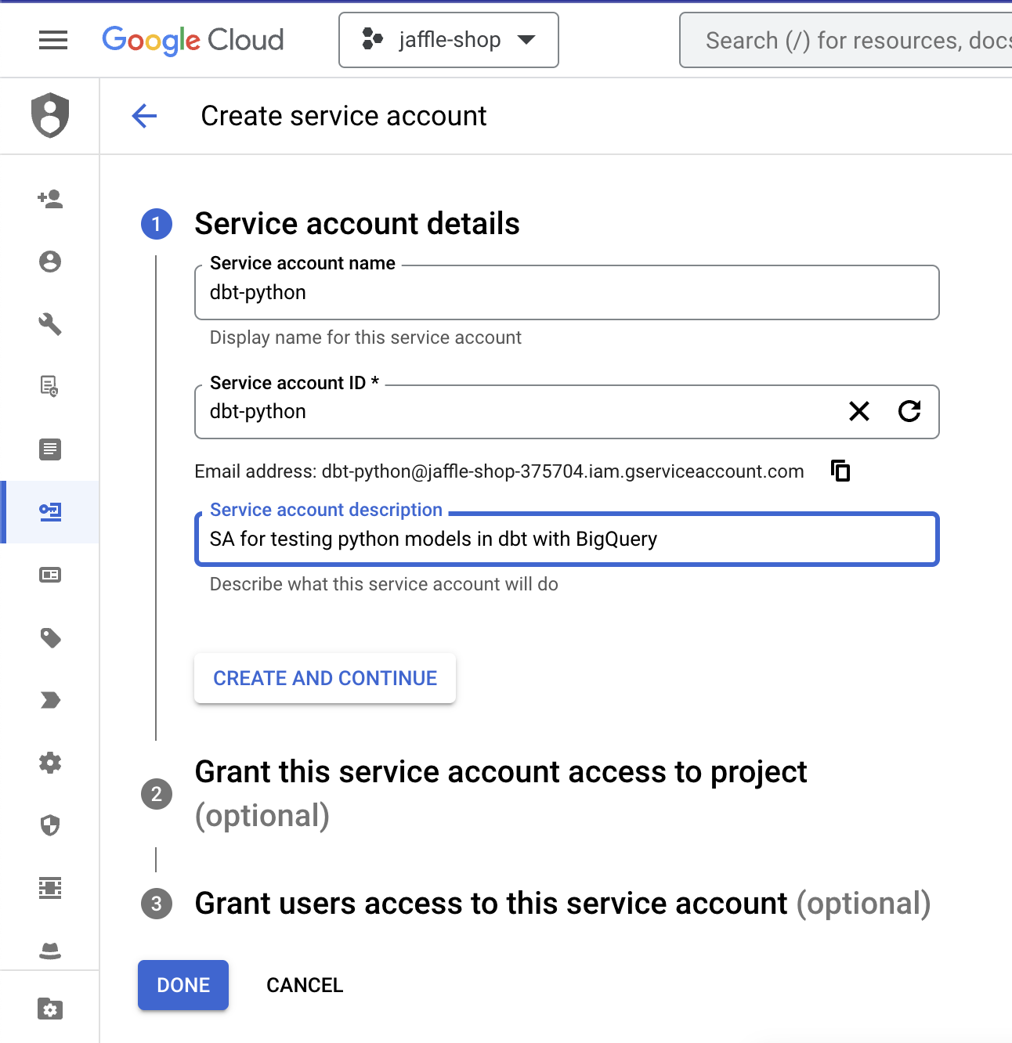Click the IAM shield logo icon
Screen dimensions: 1012x1043
[x=50, y=115]
